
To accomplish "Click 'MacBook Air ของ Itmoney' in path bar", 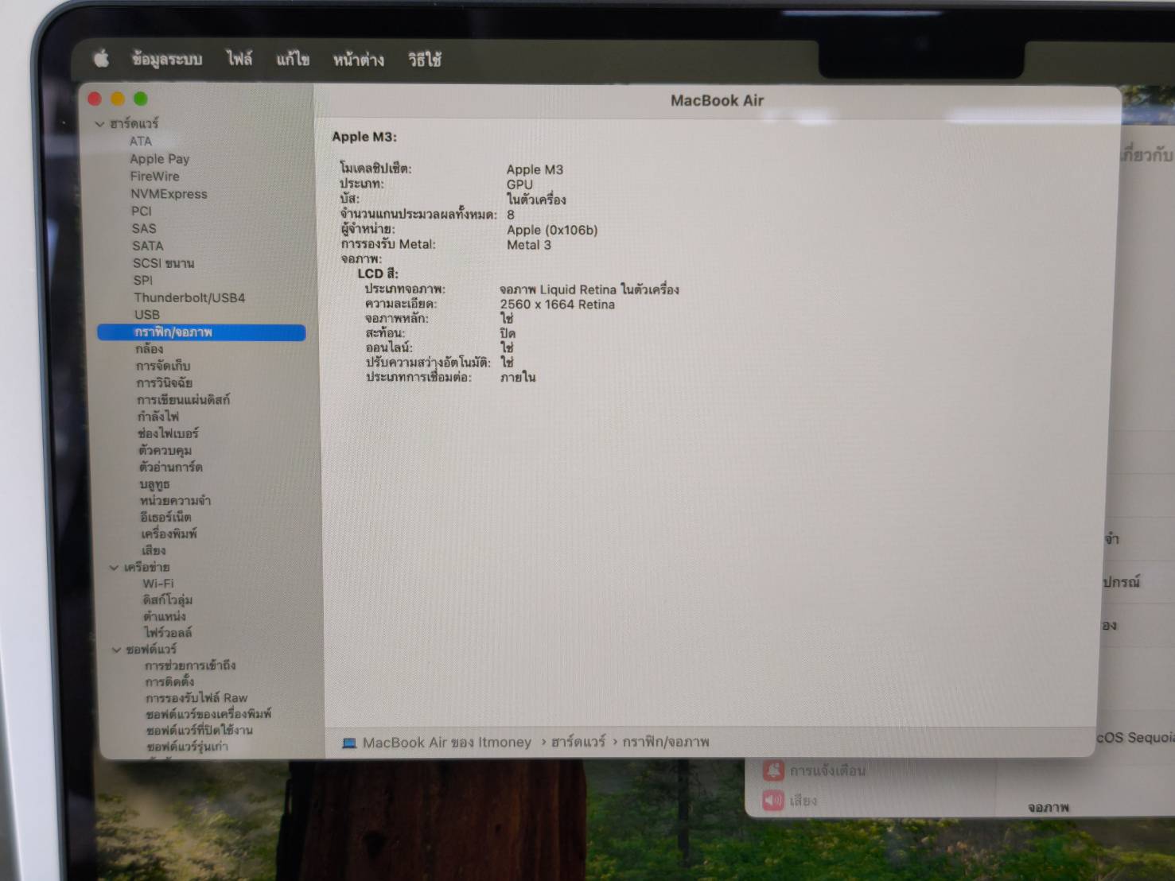I will [x=446, y=743].
